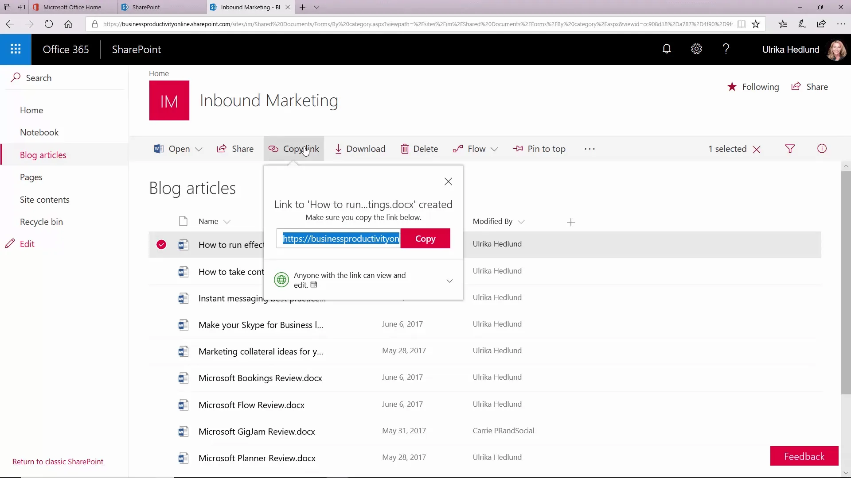Open the filter pane funnel icon

[x=790, y=149]
